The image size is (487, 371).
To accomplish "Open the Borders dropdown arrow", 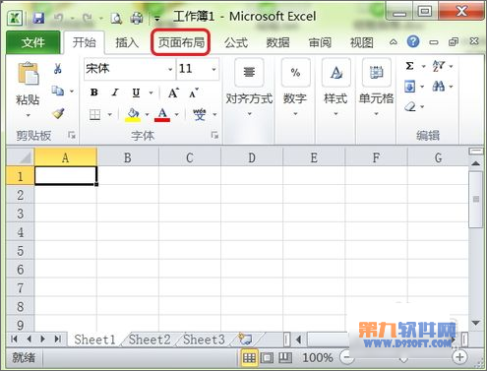I will point(110,114).
